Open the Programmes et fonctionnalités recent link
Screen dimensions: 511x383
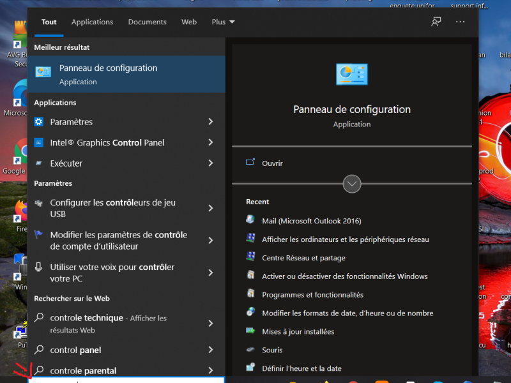point(312,295)
